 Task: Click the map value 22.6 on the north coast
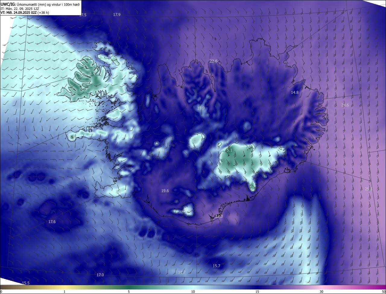[214, 61]
